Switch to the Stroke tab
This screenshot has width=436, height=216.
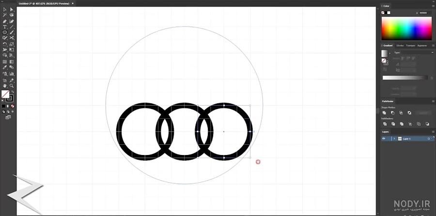(400, 46)
